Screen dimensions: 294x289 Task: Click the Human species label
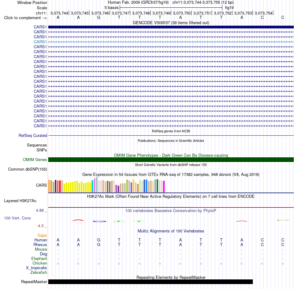click(41, 240)
